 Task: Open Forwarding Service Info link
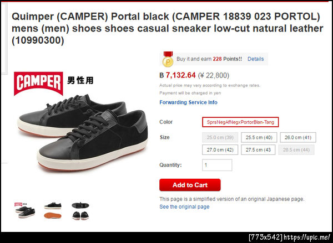pos(188,102)
